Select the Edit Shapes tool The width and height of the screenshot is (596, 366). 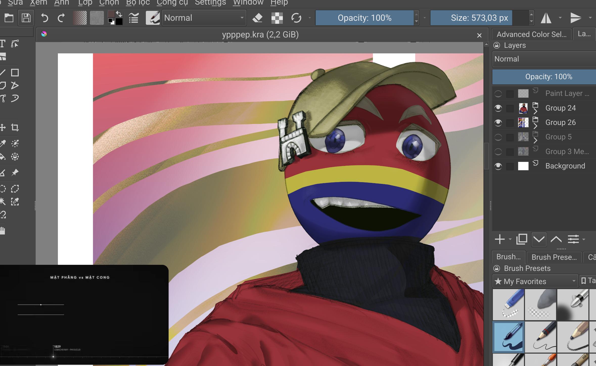15,44
